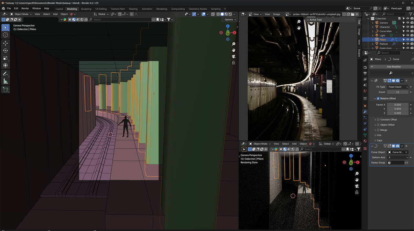The height and width of the screenshot is (231, 414).
Task: Open the Image menu in image editor
Action: point(277,14)
